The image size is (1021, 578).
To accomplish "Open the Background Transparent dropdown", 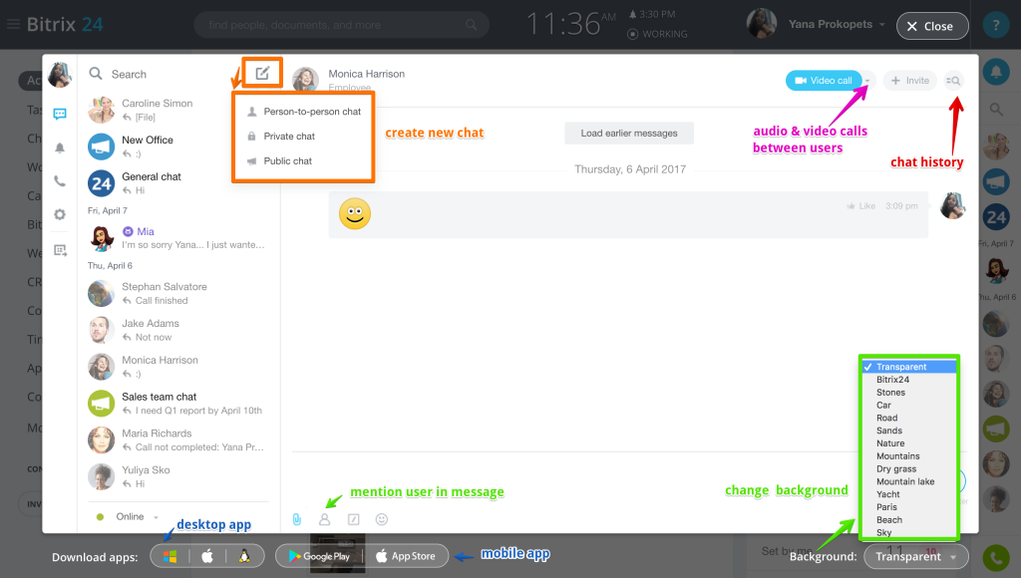I will click(916, 556).
